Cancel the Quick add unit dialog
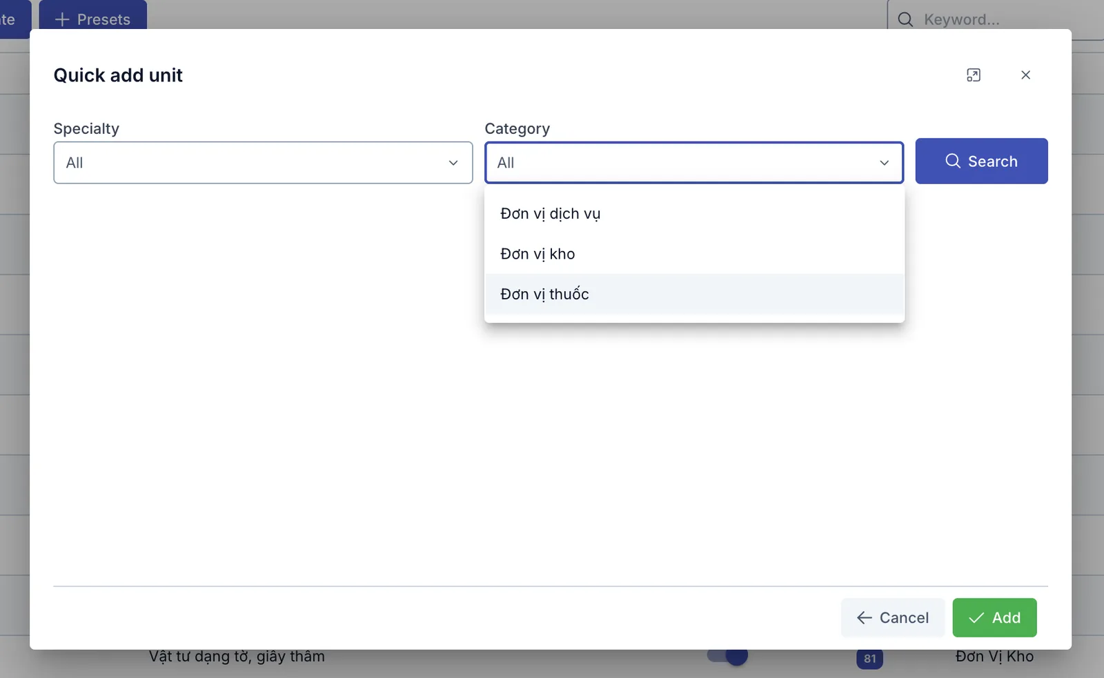Image resolution: width=1104 pixels, height=678 pixels. pos(893,617)
